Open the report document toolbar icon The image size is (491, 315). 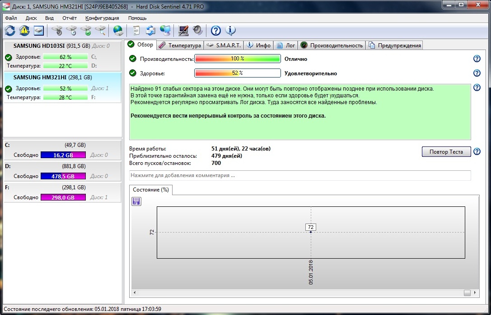click(x=136, y=31)
